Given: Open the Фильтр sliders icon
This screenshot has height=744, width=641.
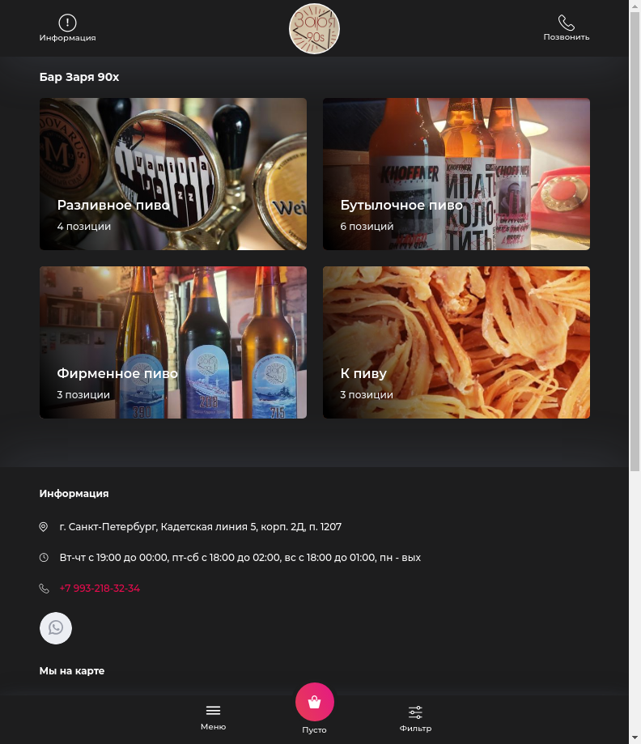Looking at the screenshot, I should 415,712.
